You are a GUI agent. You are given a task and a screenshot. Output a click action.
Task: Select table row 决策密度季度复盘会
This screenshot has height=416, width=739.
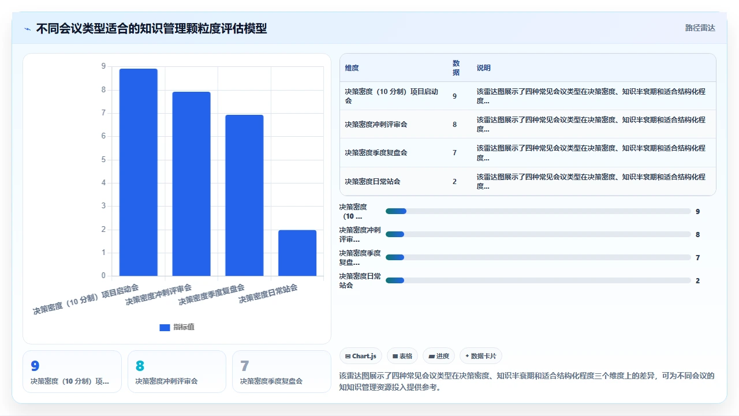(x=528, y=153)
